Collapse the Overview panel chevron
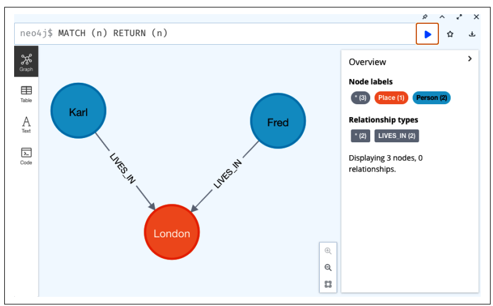The height and width of the screenshot is (306, 493). [x=470, y=59]
